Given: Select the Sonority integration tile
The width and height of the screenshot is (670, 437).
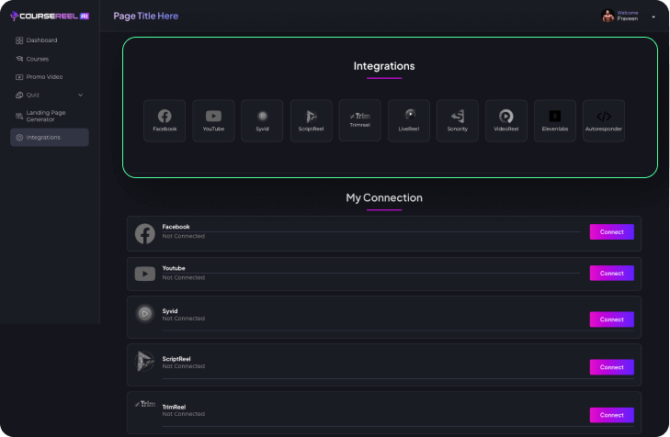Looking at the screenshot, I should click(457, 121).
